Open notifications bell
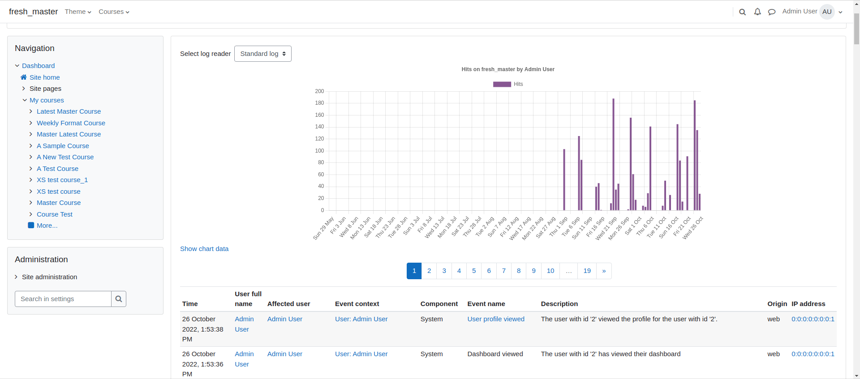 click(x=757, y=12)
